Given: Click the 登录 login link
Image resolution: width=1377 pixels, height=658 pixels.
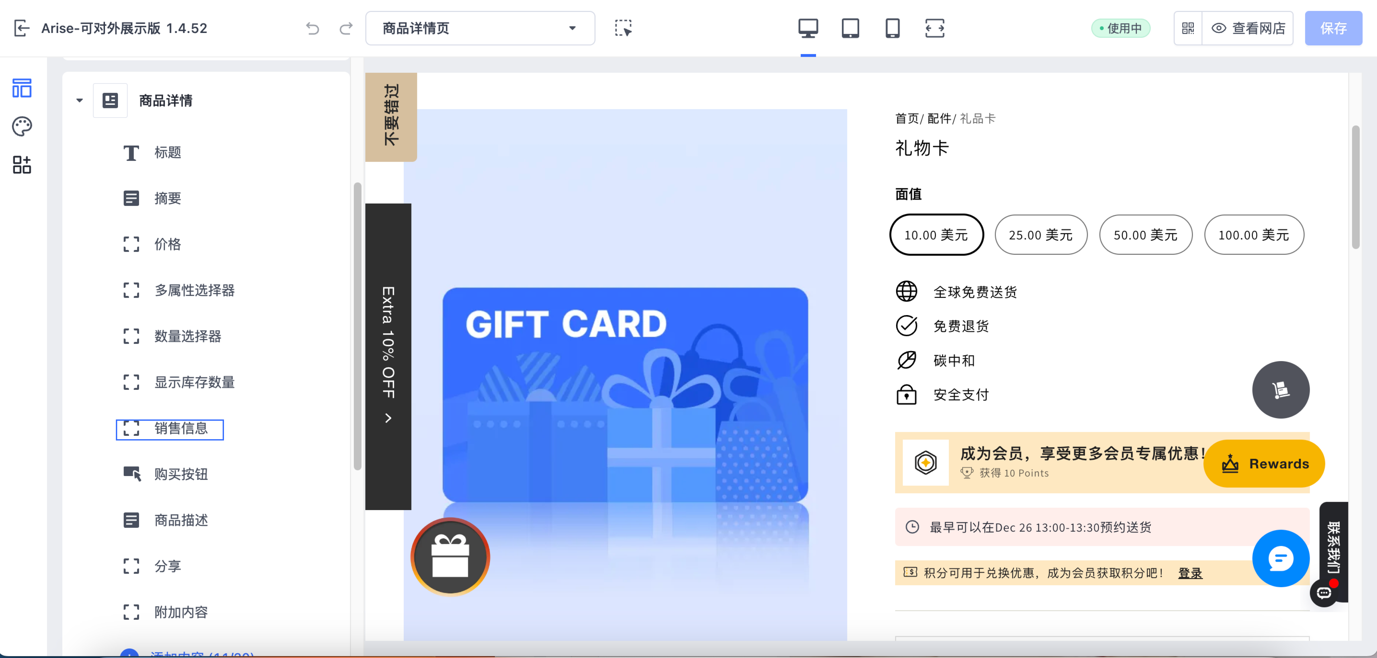Looking at the screenshot, I should pyautogui.click(x=1190, y=573).
